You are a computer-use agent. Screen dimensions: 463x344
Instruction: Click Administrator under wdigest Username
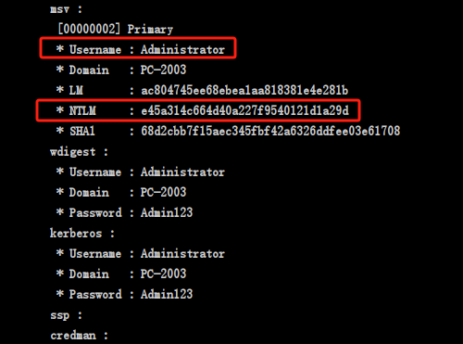(182, 172)
